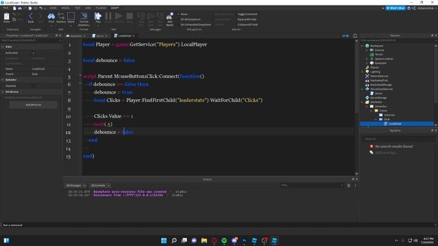Select the Baseplate part in Explorer

click(381, 63)
